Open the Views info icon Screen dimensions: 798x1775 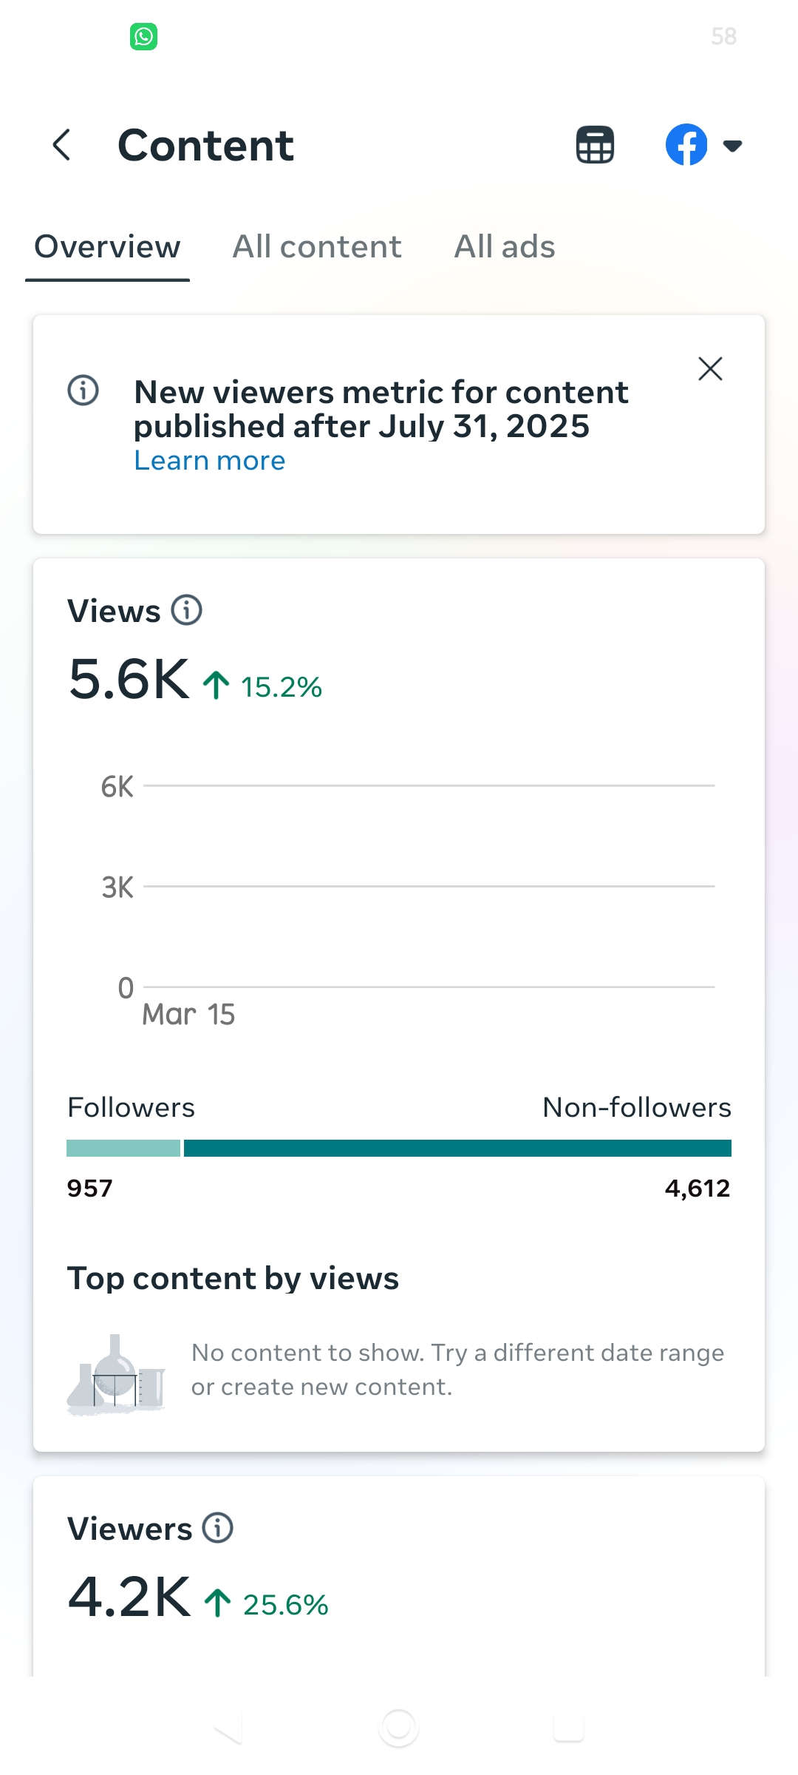tap(187, 610)
